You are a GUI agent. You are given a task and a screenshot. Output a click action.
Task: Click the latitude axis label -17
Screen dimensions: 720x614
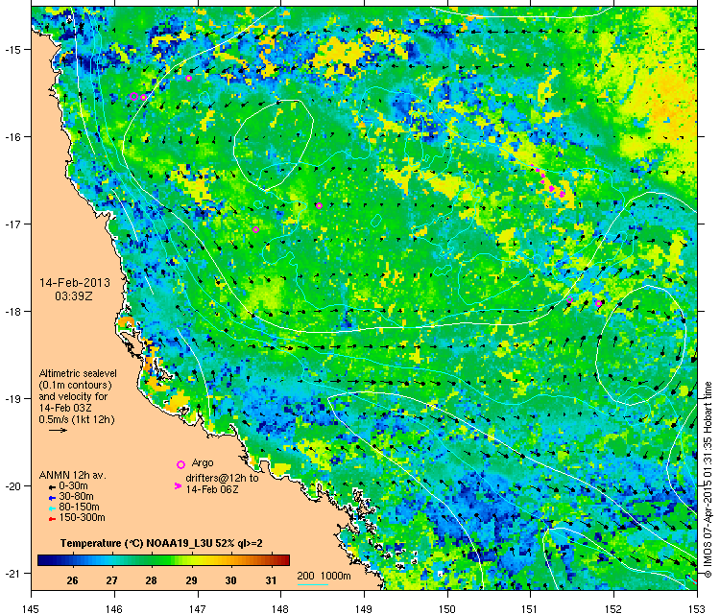point(12,224)
